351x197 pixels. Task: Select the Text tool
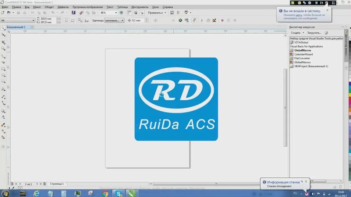point(3,90)
